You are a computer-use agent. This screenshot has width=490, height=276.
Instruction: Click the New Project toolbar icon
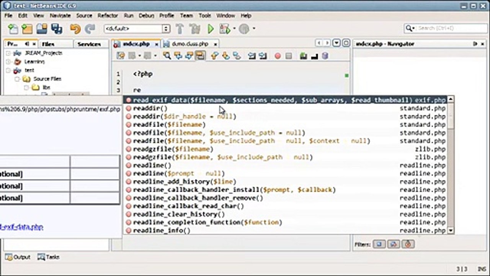coord(27,29)
